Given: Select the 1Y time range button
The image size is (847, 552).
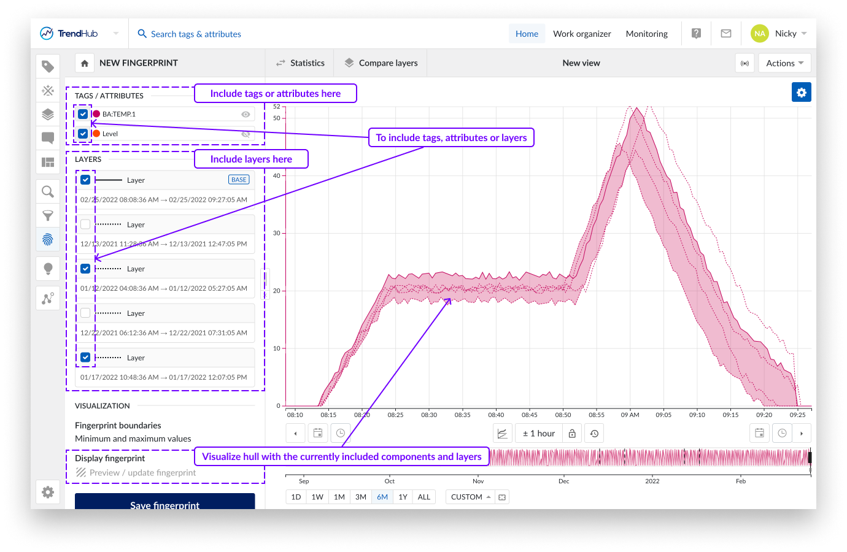Looking at the screenshot, I should click(x=403, y=497).
